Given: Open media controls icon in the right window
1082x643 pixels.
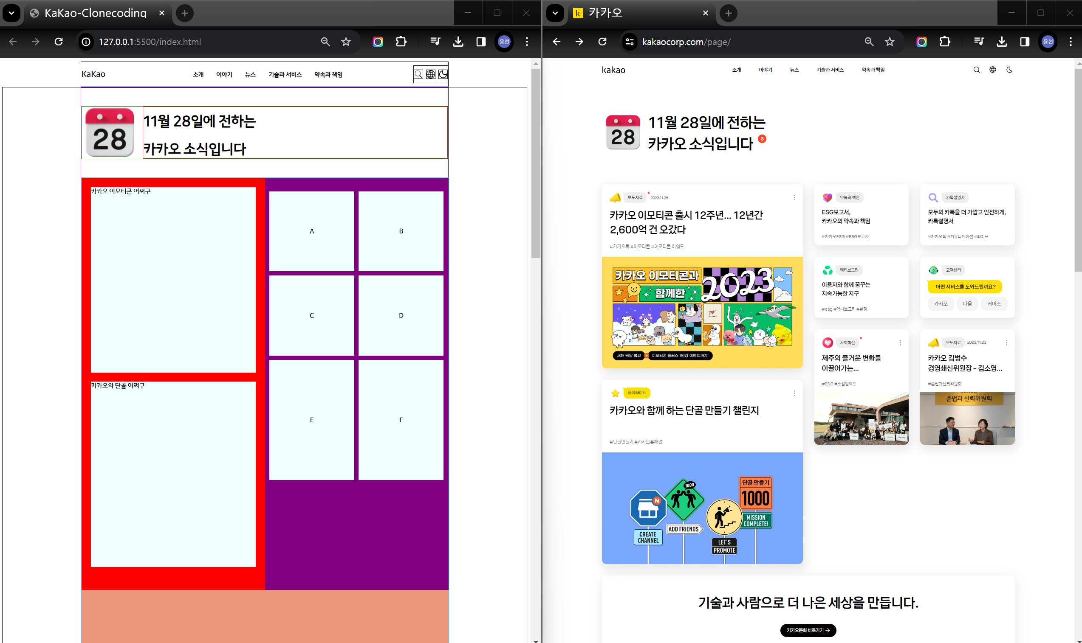Looking at the screenshot, I should 979,42.
